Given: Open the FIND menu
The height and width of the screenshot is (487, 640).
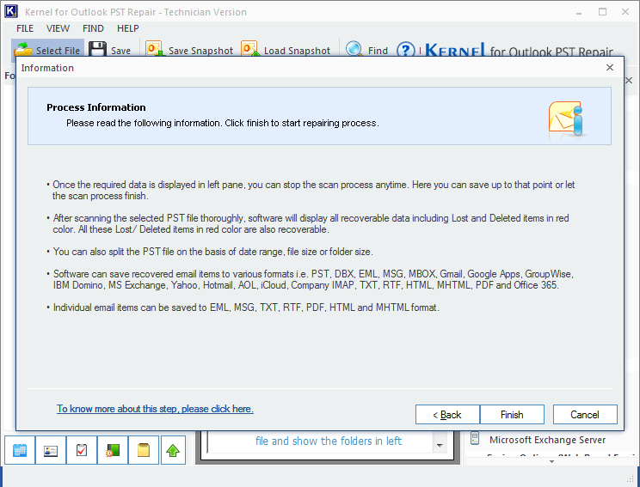Looking at the screenshot, I should coord(93,28).
